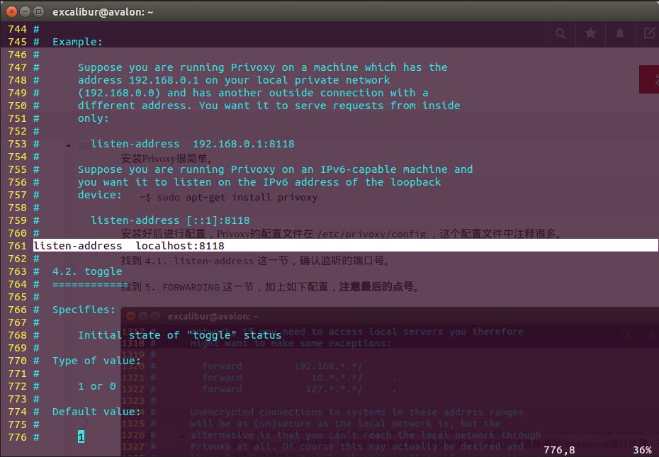Image resolution: width=659 pixels, height=457 pixels.
Task: Minimize the terminal window
Action: point(24,11)
